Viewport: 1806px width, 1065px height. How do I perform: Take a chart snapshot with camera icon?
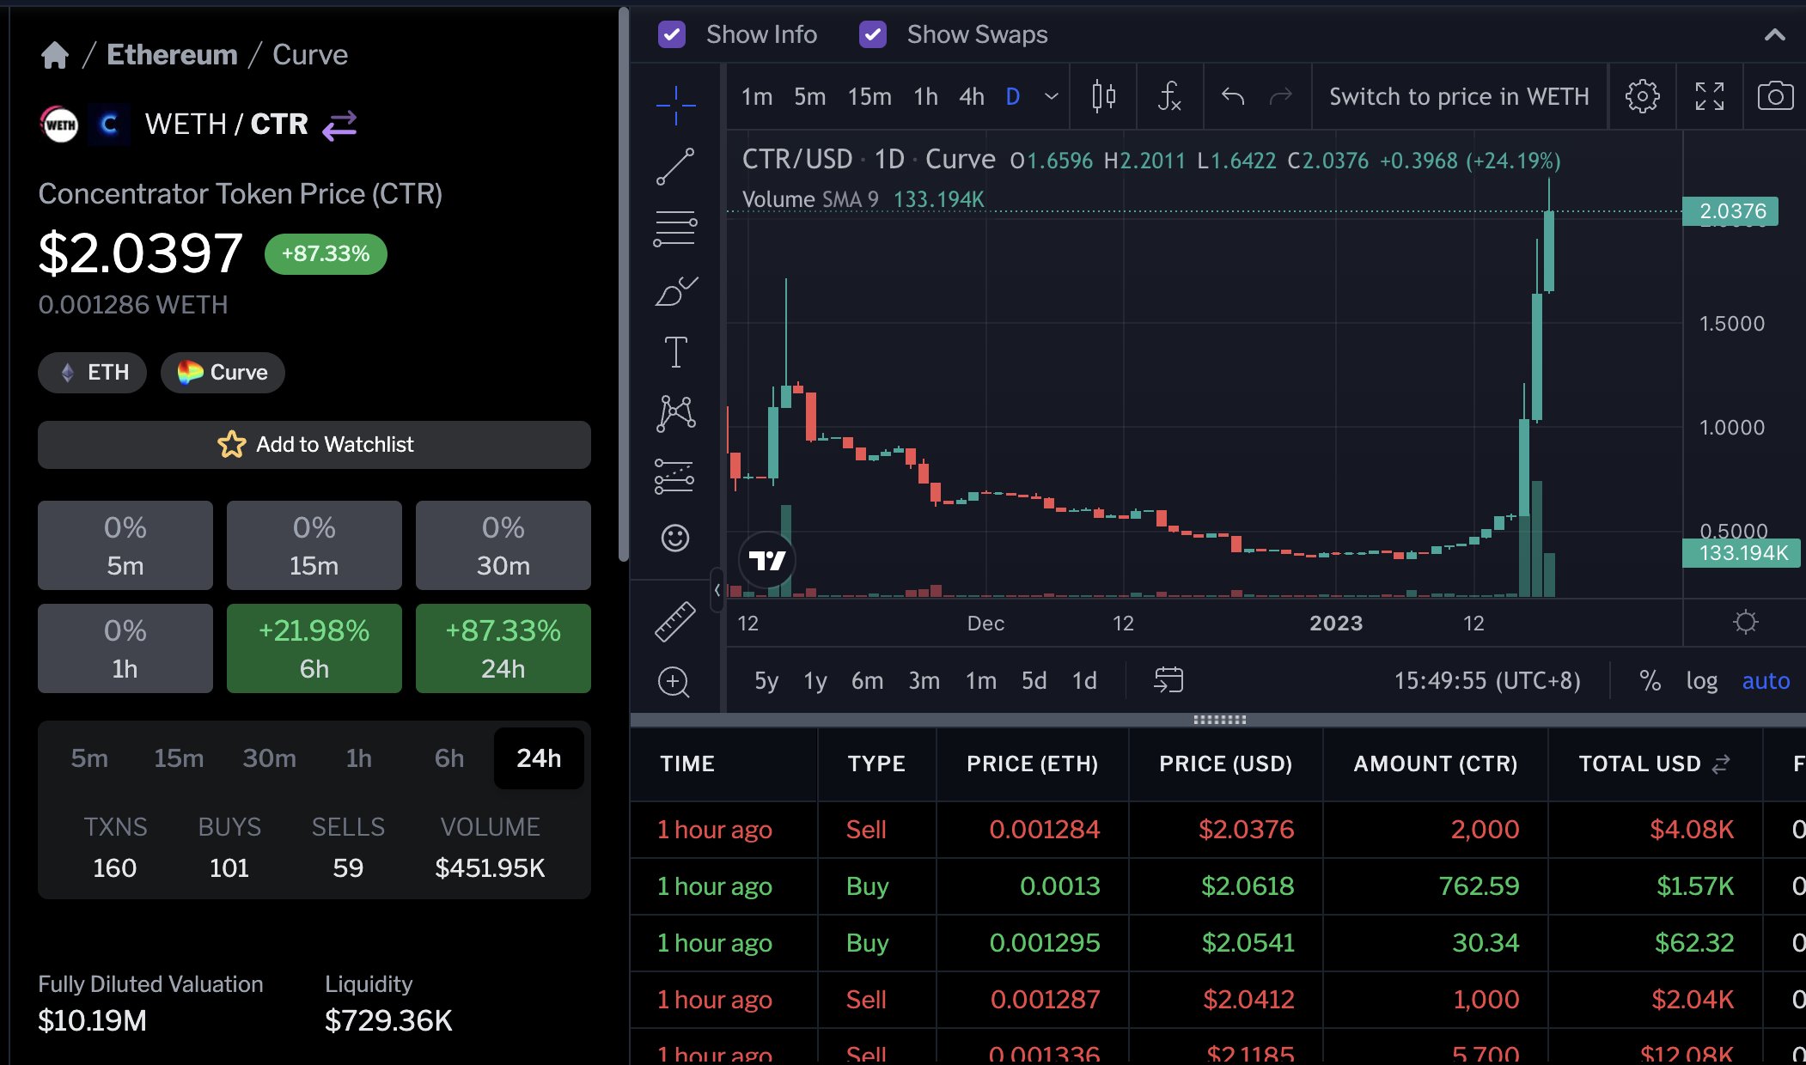[1775, 96]
